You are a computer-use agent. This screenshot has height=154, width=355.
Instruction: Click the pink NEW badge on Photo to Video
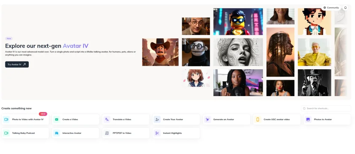coord(43,114)
